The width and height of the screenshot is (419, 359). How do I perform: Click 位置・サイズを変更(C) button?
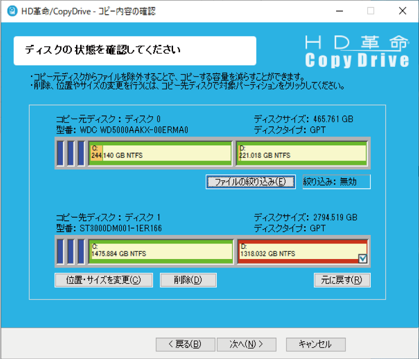[104, 280]
